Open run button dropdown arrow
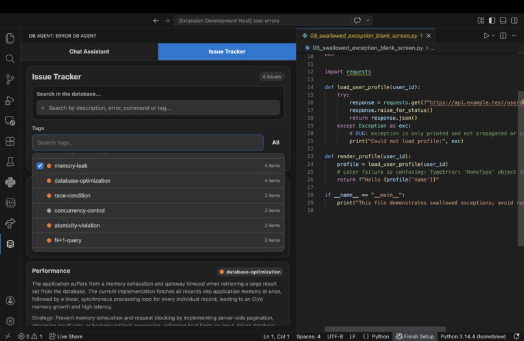Image resolution: width=524 pixels, height=341 pixels. (493, 36)
